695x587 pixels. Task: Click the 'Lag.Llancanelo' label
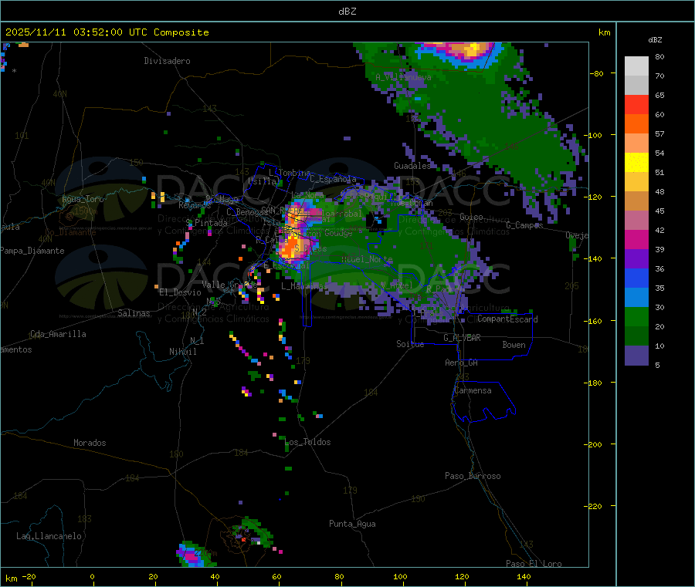(49, 536)
